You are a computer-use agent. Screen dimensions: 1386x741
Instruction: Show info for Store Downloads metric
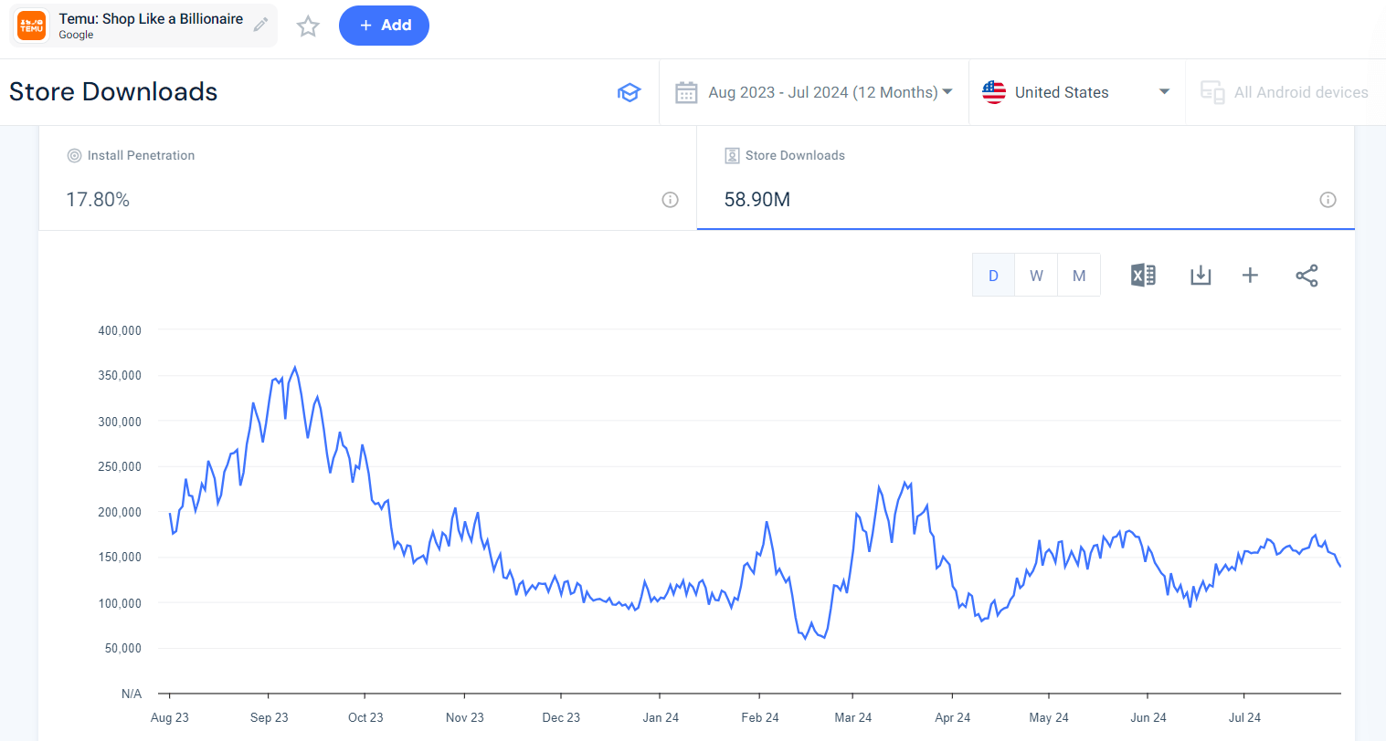click(x=1328, y=200)
